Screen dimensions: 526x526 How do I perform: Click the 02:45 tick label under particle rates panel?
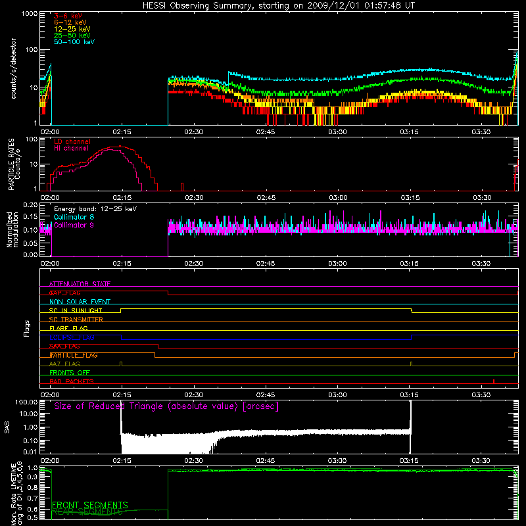point(266,198)
